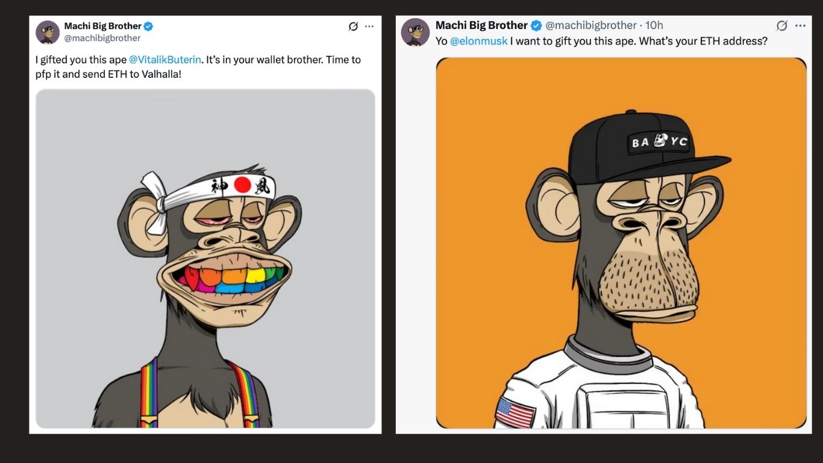Open left tweet's profile avatar

(48, 32)
